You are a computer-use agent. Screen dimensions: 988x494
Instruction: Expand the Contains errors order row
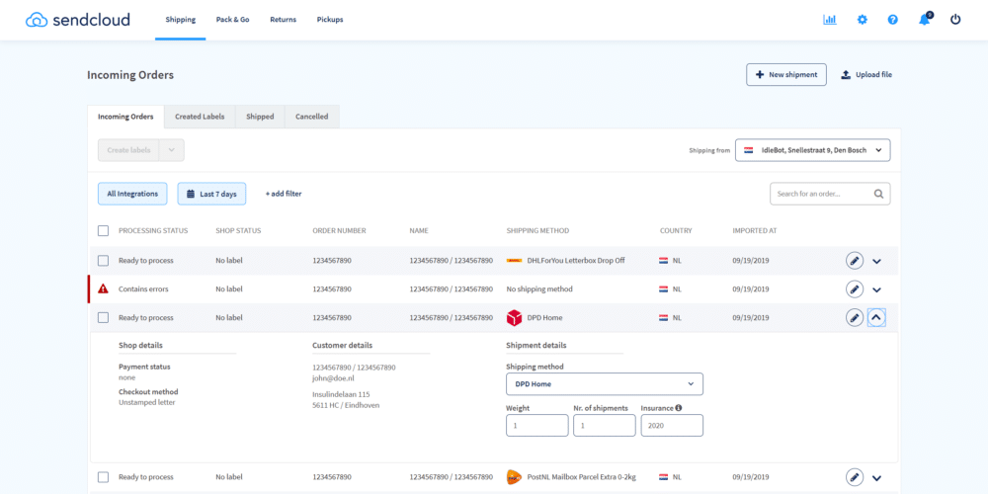876,289
